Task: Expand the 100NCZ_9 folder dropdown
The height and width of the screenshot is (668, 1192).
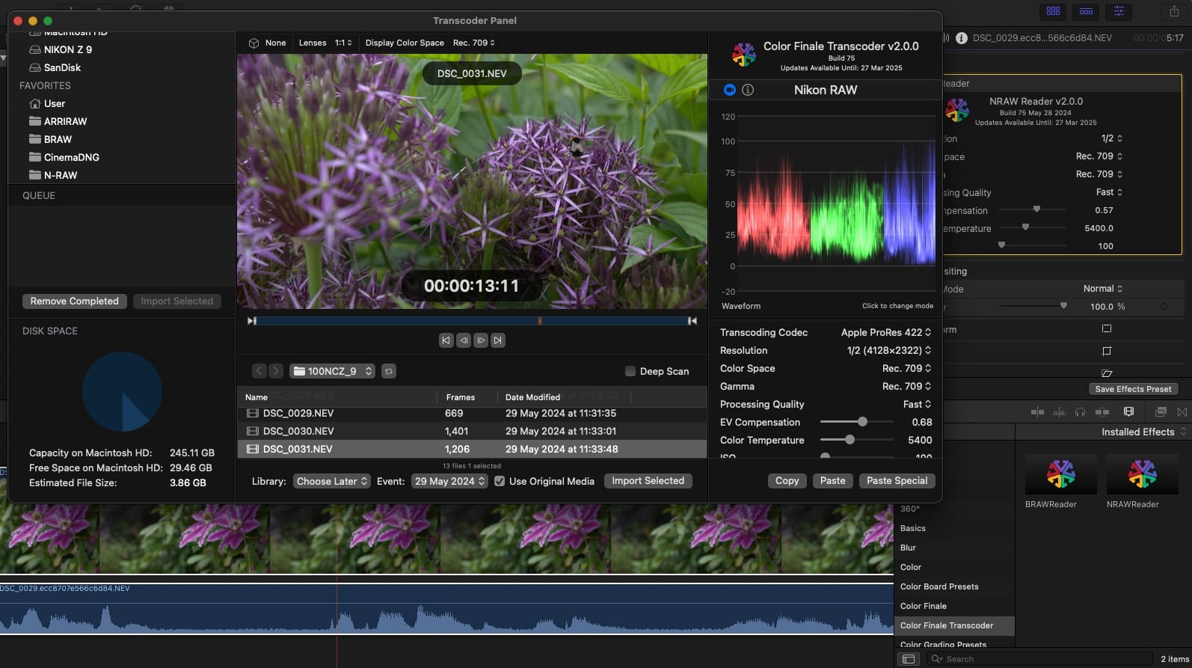Action: tap(332, 371)
